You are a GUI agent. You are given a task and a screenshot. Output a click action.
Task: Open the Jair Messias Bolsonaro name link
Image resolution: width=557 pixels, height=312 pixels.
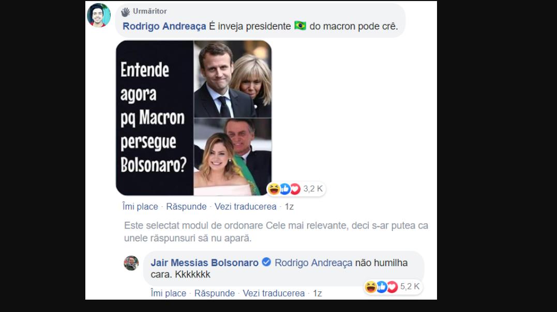205,263
